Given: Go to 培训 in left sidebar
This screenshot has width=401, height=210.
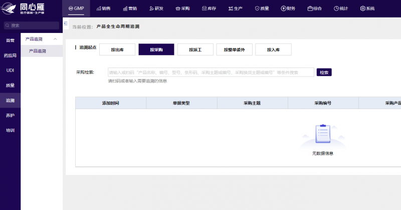Looking at the screenshot, I should [10, 130].
